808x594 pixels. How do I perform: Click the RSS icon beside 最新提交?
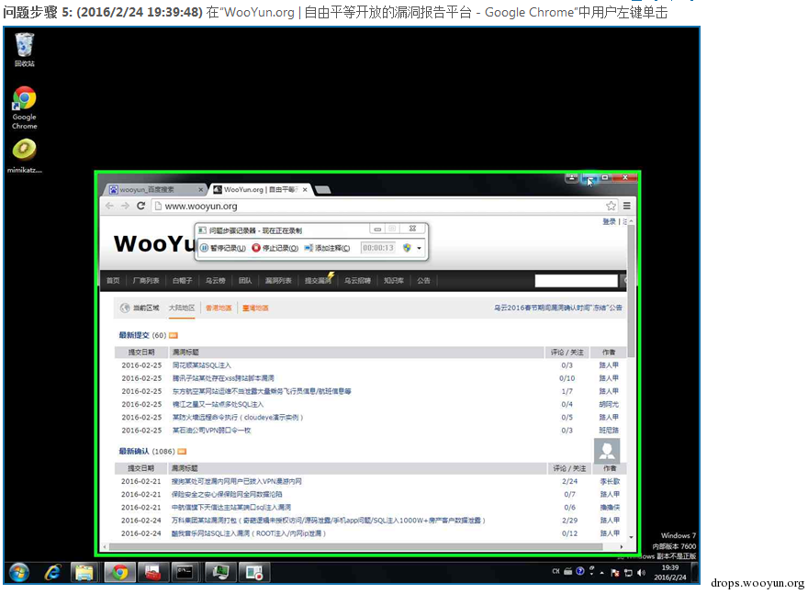[x=174, y=335]
